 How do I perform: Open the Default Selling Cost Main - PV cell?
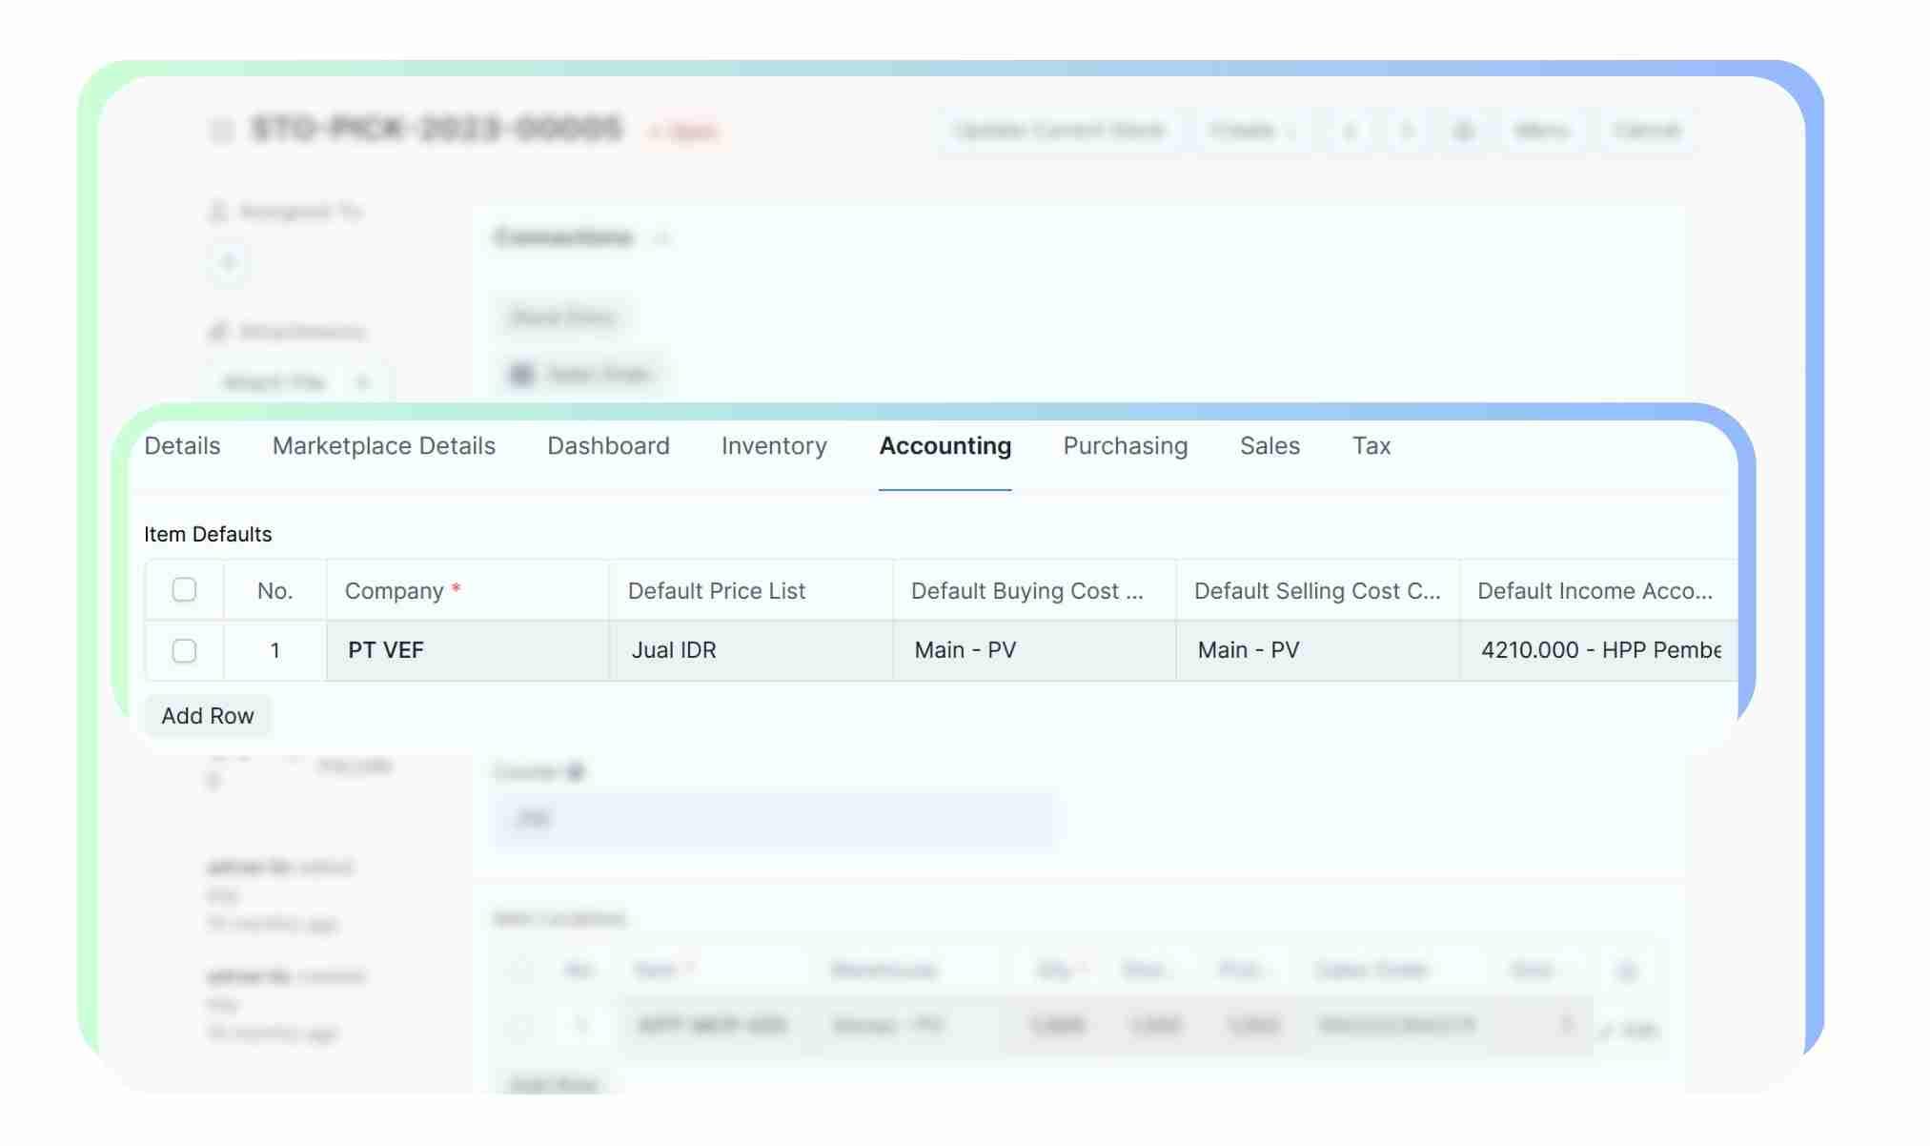point(1316,651)
